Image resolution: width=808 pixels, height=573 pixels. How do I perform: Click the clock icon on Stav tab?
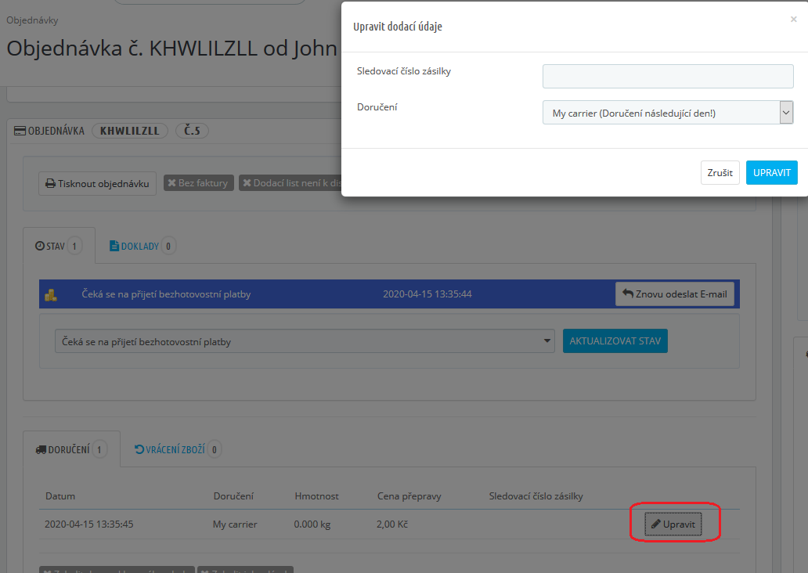39,247
